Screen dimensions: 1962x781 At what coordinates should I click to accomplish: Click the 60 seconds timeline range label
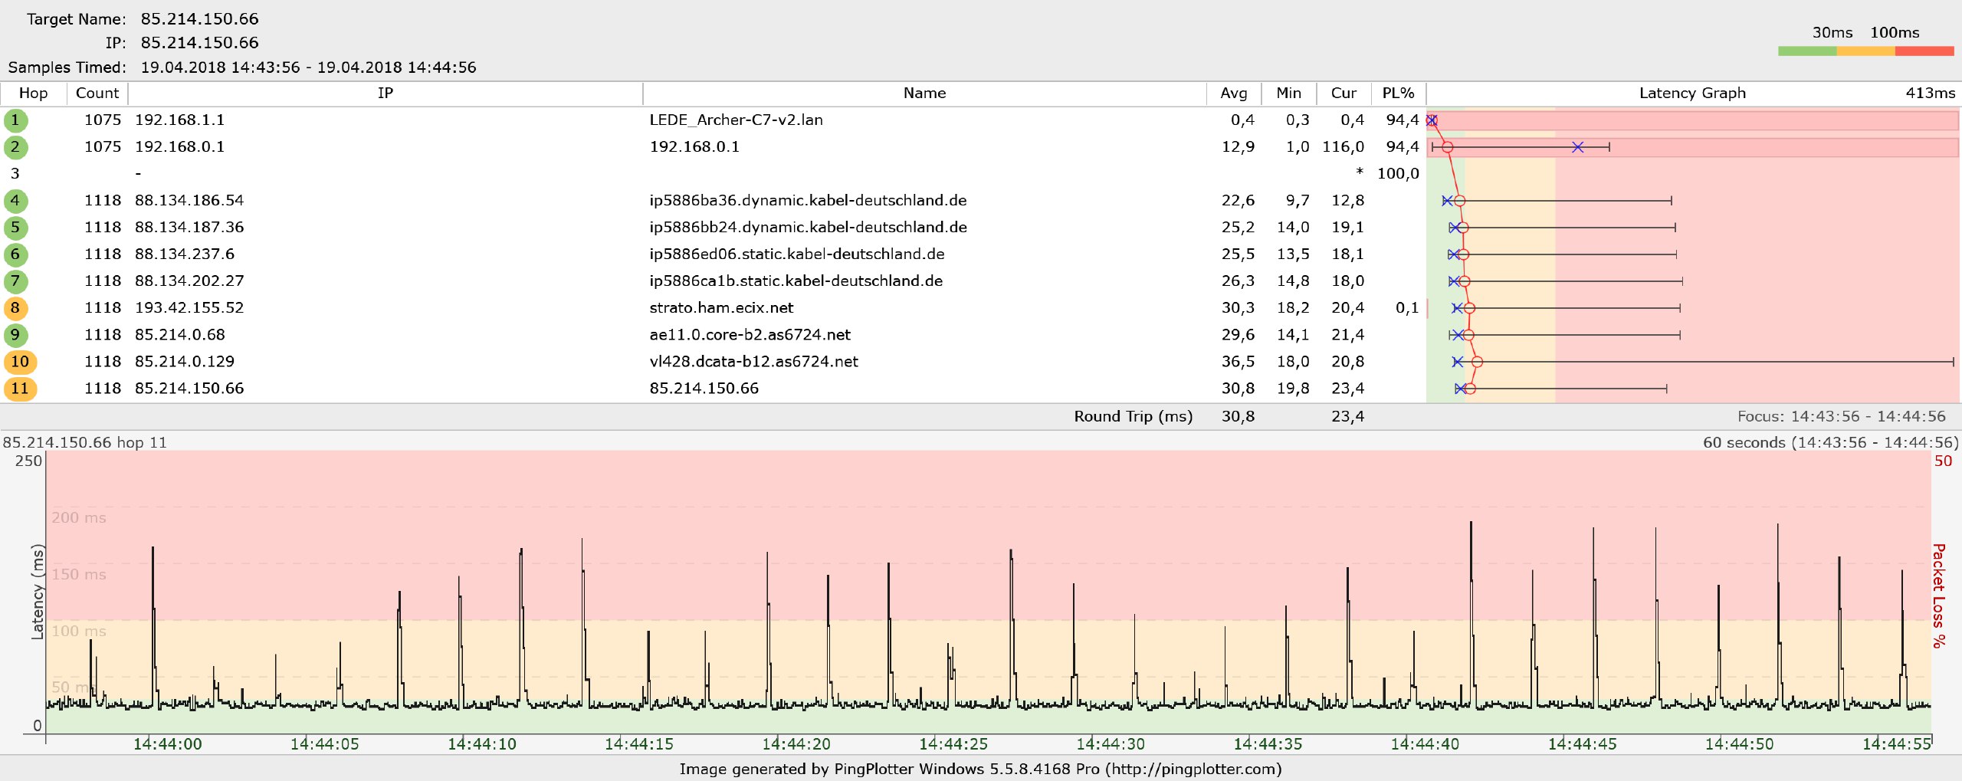(x=1830, y=442)
